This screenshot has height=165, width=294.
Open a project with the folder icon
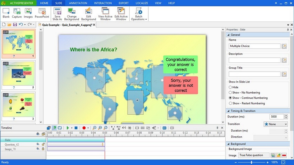(x=9, y=24)
